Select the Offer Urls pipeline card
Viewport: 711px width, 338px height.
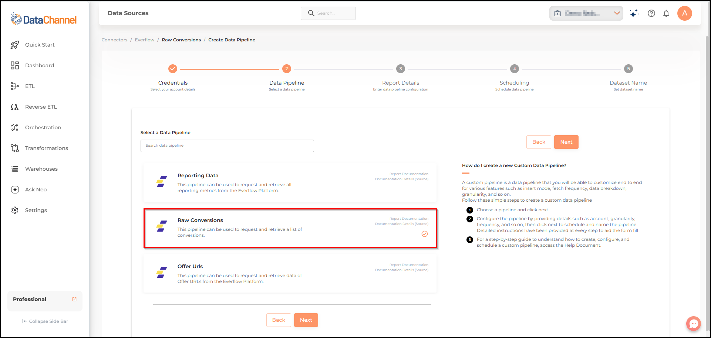pos(290,274)
